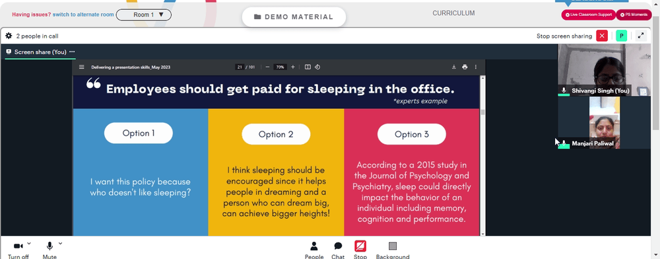Open microphone options chevron

point(60,243)
